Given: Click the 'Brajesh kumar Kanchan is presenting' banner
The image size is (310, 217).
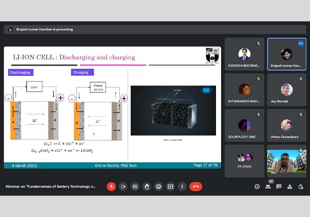Looking at the screenshot, I should pos(41,29).
